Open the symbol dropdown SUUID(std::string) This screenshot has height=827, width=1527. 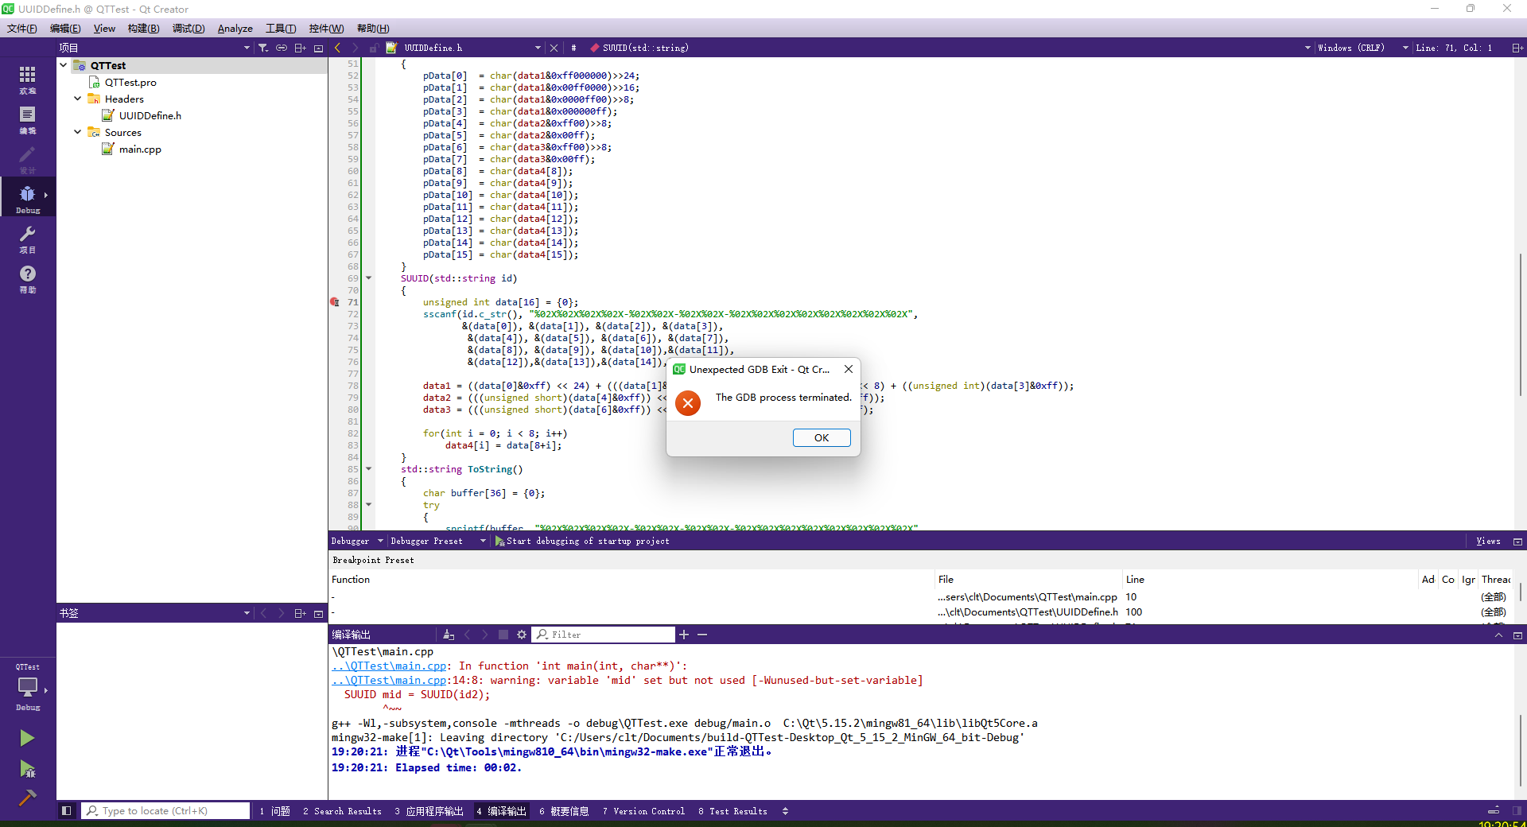pos(1307,48)
